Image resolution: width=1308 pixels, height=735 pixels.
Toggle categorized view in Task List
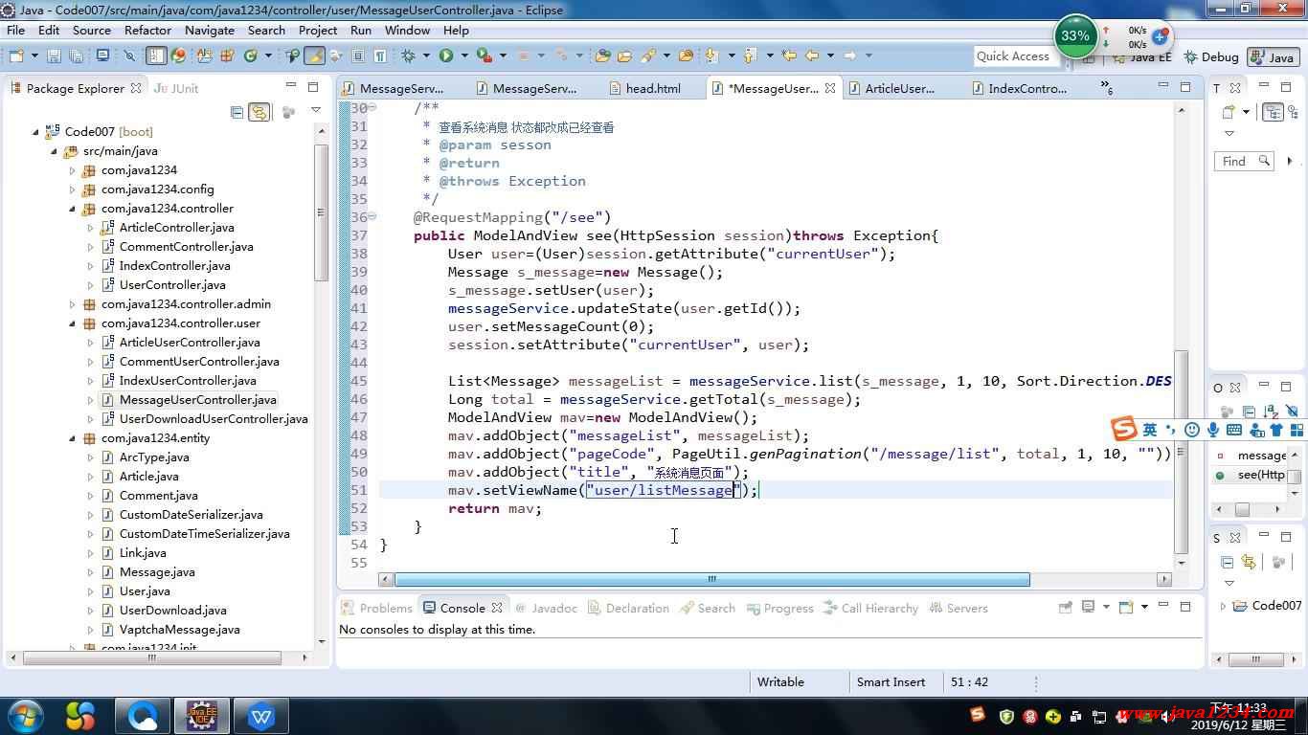pyautogui.click(x=1274, y=111)
